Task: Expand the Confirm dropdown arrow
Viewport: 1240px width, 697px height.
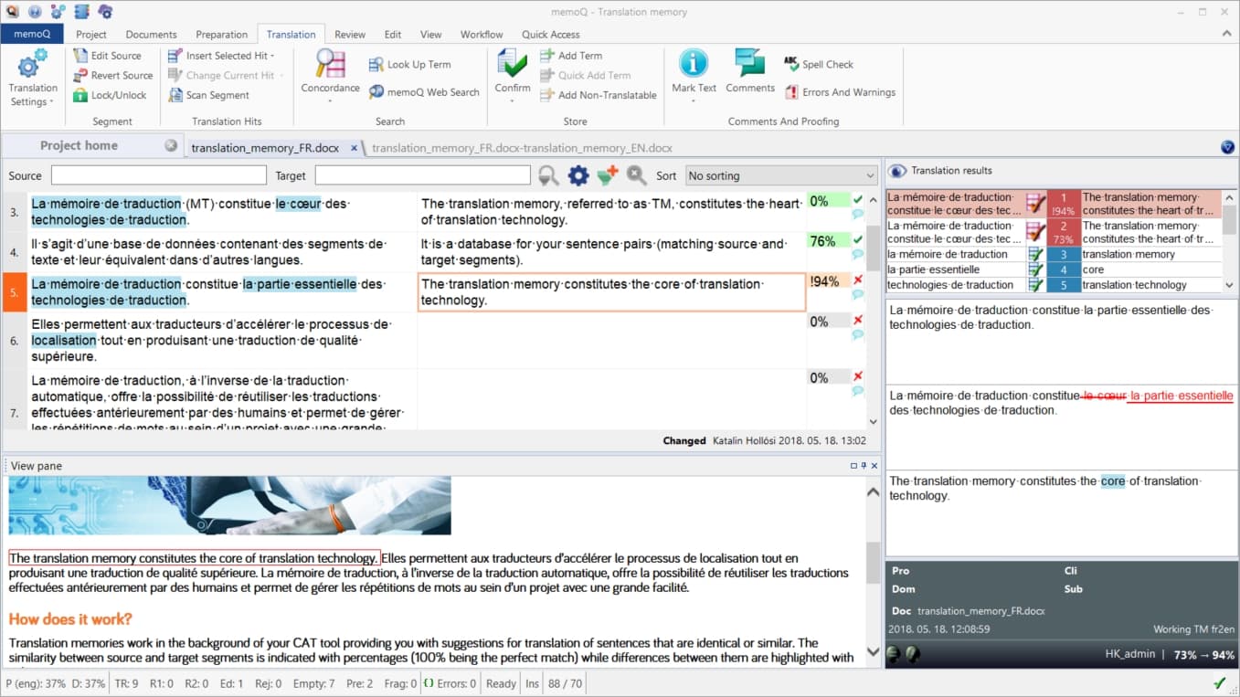Action: [513, 100]
